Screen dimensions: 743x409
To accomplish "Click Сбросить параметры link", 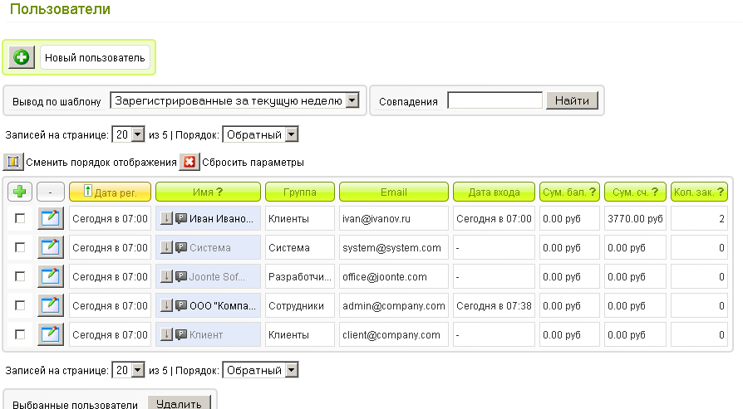I will 253,162.
